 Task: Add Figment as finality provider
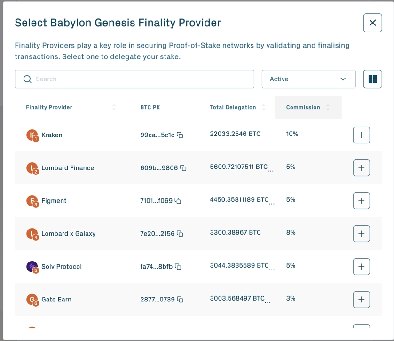pos(361,201)
